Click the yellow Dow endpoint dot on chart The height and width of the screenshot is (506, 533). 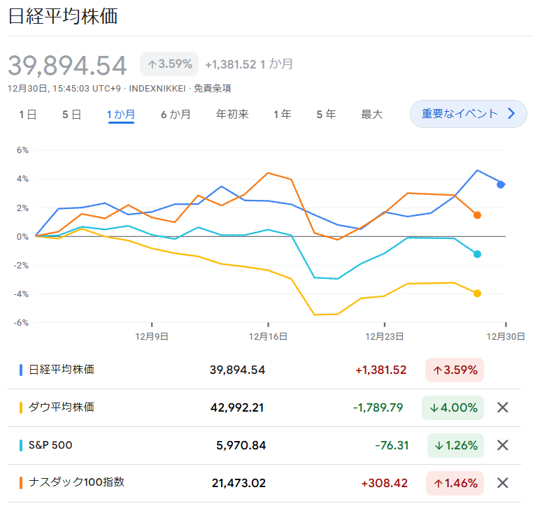(x=477, y=294)
